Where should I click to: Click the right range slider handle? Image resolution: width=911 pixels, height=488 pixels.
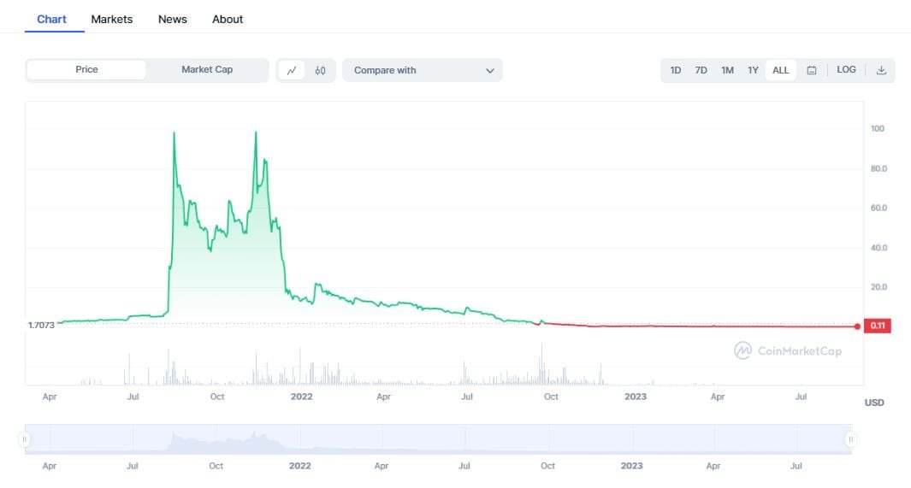pos(850,439)
